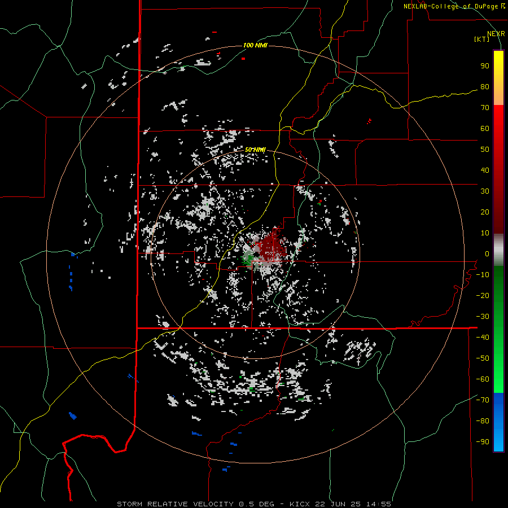This screenshot has width=508, height=508.
Task: Click the positive 30 value on the velocity scale
Action: click(485, 191)
